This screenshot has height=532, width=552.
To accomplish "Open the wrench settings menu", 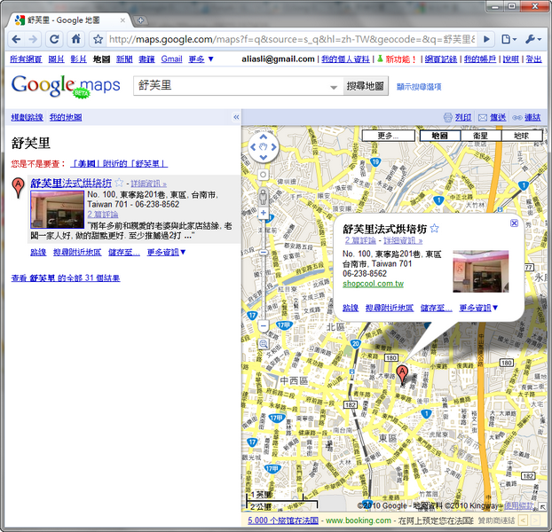I will (x=533, y=39).
